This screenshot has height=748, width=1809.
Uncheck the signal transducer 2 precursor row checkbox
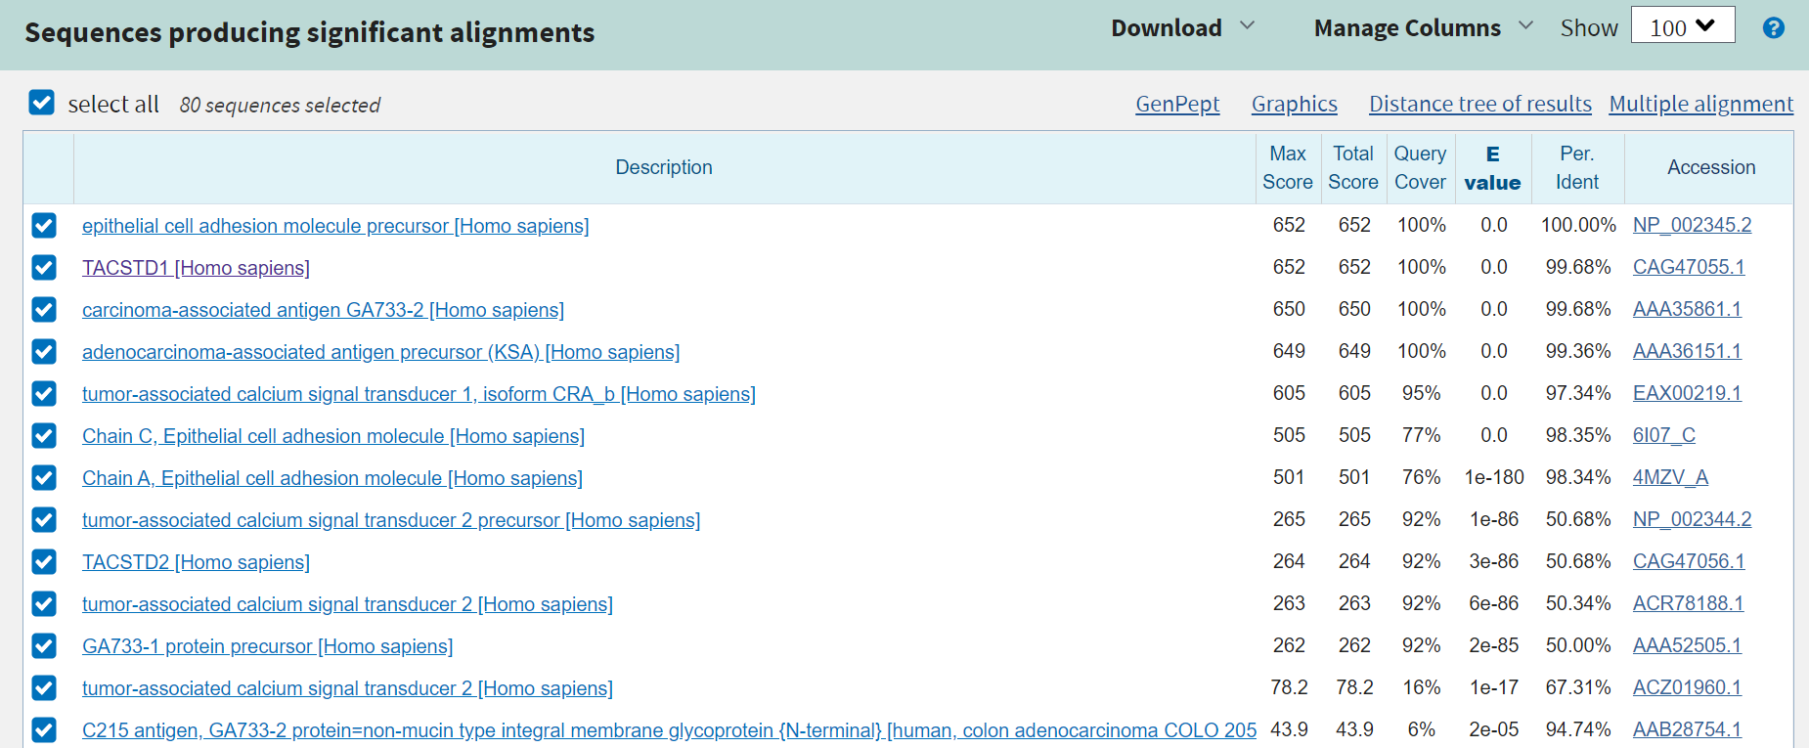pyautogui.click(x=44, y=520)
